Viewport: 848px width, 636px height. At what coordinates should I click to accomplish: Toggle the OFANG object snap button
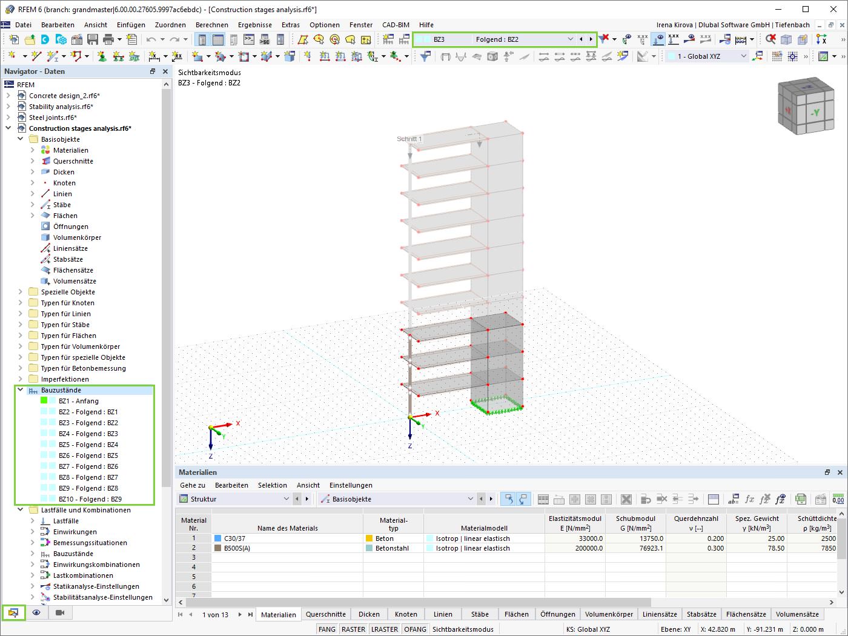click(415, 629)
